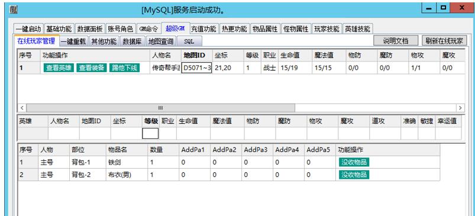The image size is (475, 216).
Task: Click the 准确 column header in hero table
Action: click(x=409, y=121)
